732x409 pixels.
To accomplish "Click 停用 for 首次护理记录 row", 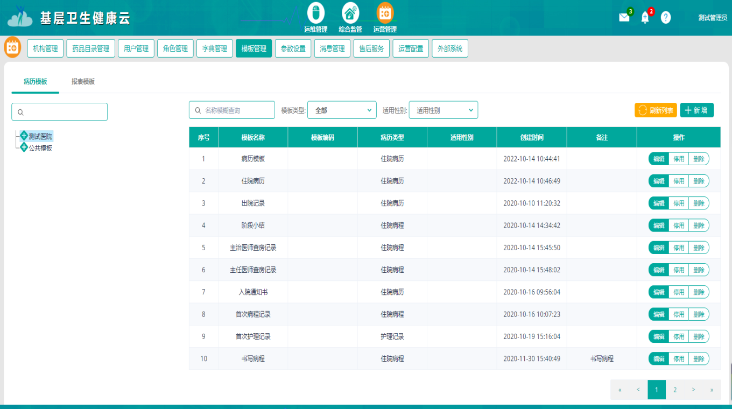I will [x=679, y=336].
